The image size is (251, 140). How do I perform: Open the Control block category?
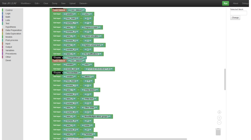[9, 10]
